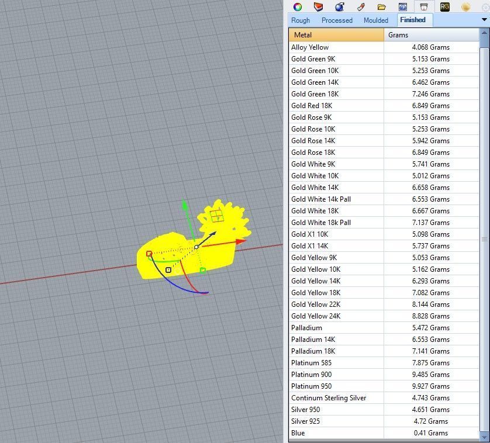Sort by the Grams column header
The width and height of the screenshot is (490, 443).
(432, 35)
